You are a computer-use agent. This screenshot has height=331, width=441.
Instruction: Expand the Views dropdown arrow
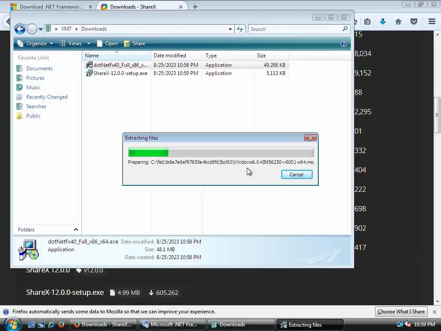(x=89, y=44)
